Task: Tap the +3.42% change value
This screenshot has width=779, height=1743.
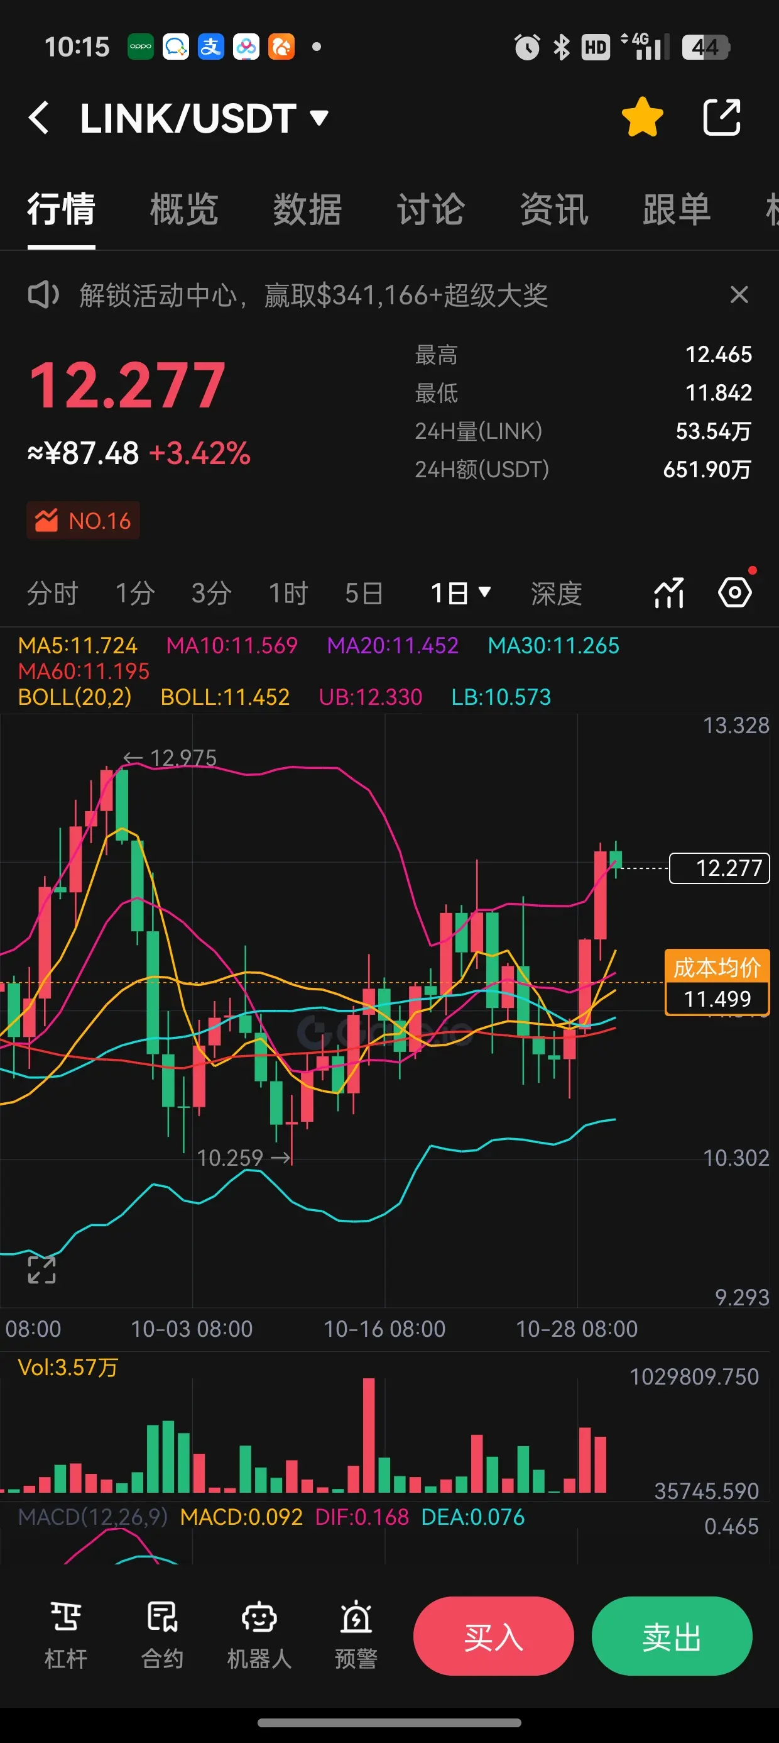Action: click(200, 453)
